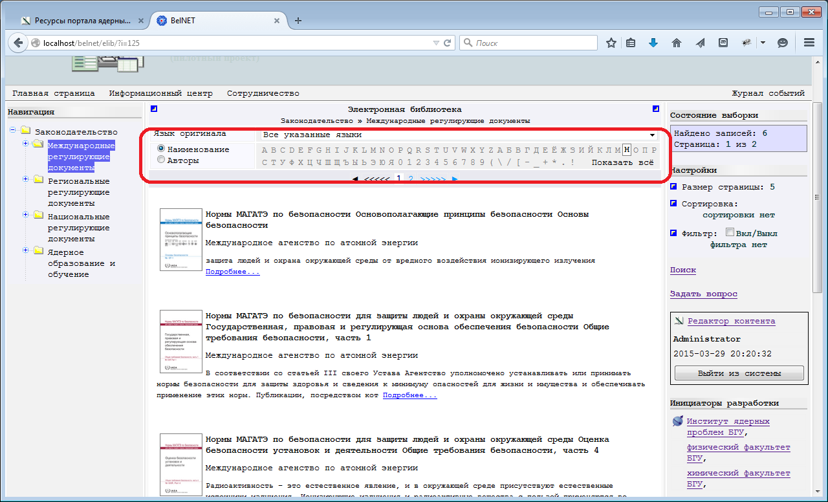The image size is (828, 502).
Task: Click the Редактор контента pencil icon
Action: (679, 321)
